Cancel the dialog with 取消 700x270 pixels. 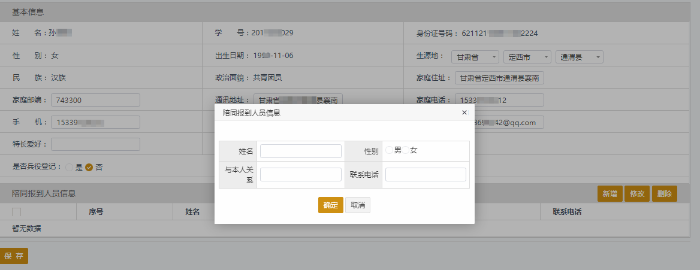pos(358,205)
